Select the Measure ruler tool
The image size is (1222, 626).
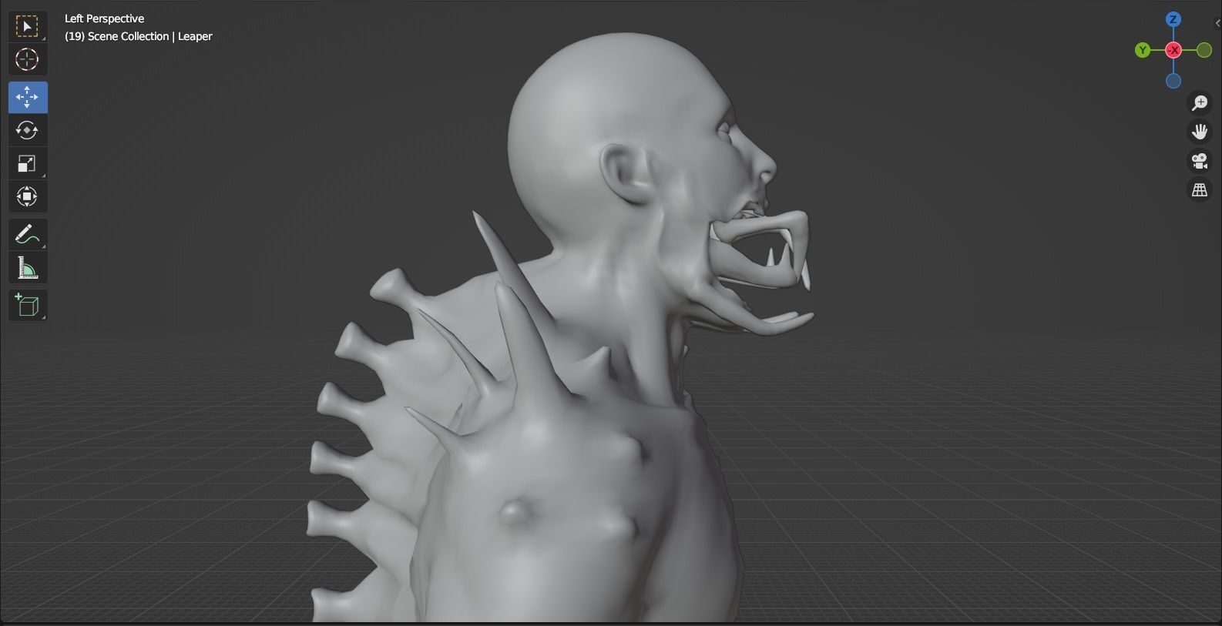(x=27, y=268)
